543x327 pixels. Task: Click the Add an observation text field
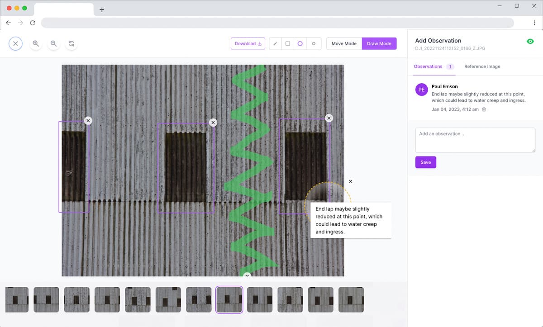475,140
